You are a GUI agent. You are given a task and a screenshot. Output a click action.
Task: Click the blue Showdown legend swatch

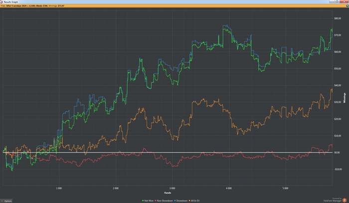pyautogui.click(x=175, y=201)
